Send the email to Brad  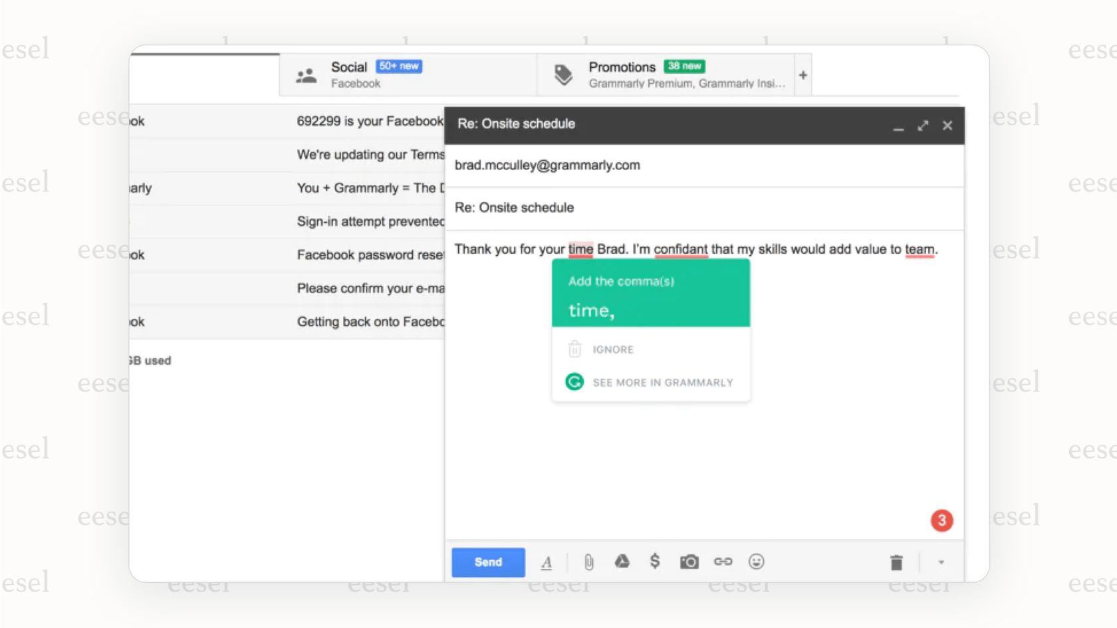[487, 562]
